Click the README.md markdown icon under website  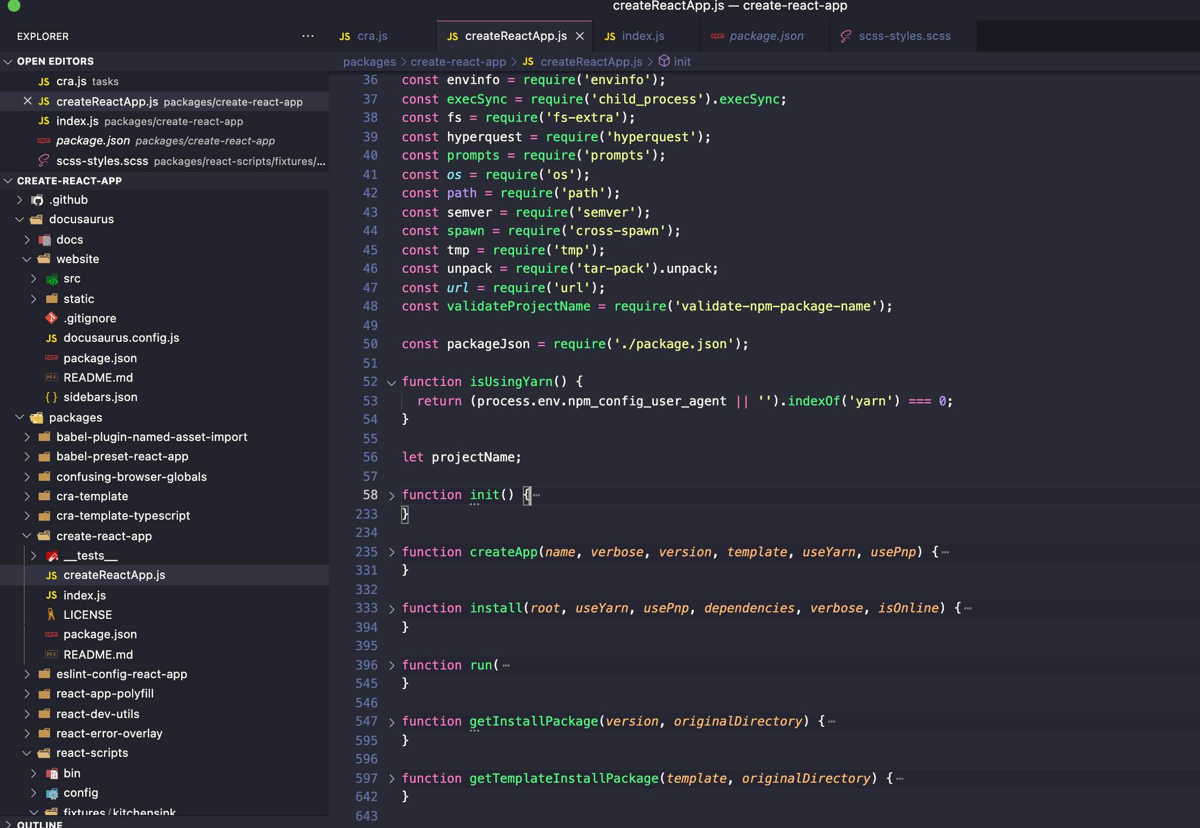(x=51, y=377)
